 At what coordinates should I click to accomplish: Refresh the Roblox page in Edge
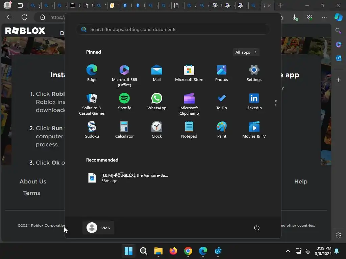[x=24, y=17]
